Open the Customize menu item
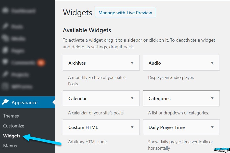 point(14,126)
